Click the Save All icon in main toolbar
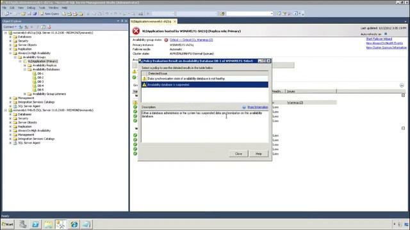 point(35,13)
